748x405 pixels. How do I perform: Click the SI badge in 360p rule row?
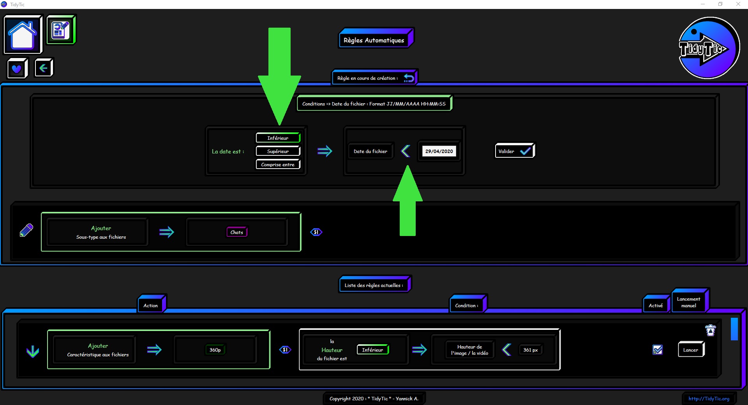(285, 350)
